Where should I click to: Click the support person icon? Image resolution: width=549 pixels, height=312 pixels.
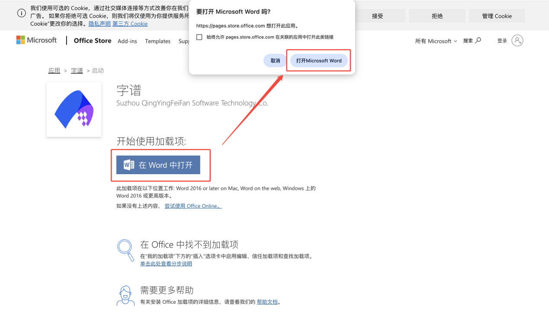click(x=125, y=296)
